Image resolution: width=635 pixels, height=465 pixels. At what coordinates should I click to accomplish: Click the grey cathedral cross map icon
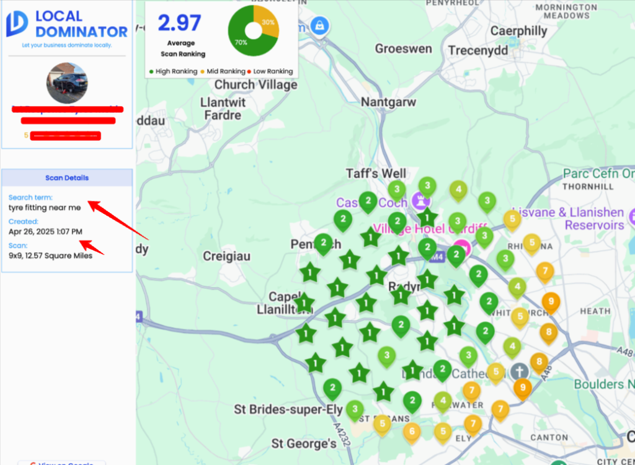tap(520, 371)
